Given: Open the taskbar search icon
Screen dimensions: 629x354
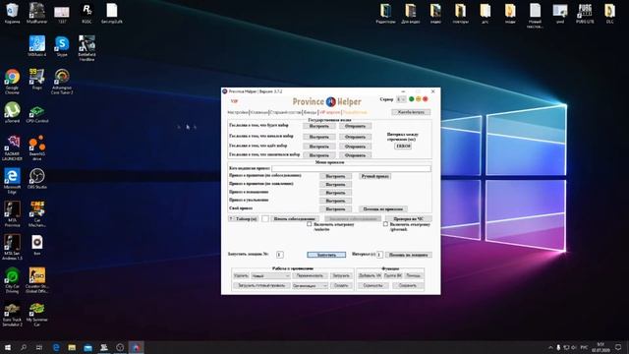Looking at the screenshot, I should coord(24,347).
